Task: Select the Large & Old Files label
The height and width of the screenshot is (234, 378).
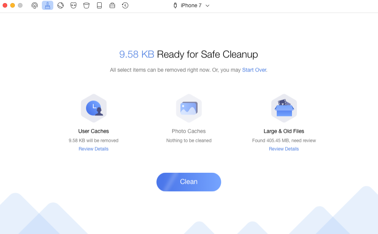Action: [284, 131]
